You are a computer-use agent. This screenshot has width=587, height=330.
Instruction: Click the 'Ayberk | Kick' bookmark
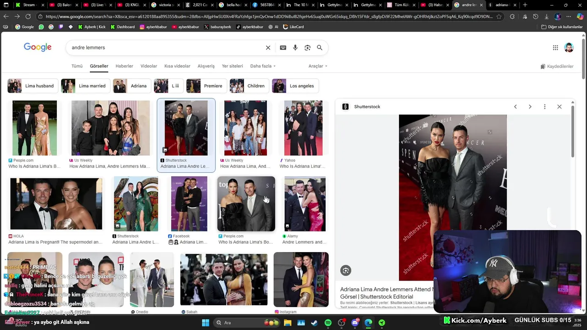coord(92,27)
